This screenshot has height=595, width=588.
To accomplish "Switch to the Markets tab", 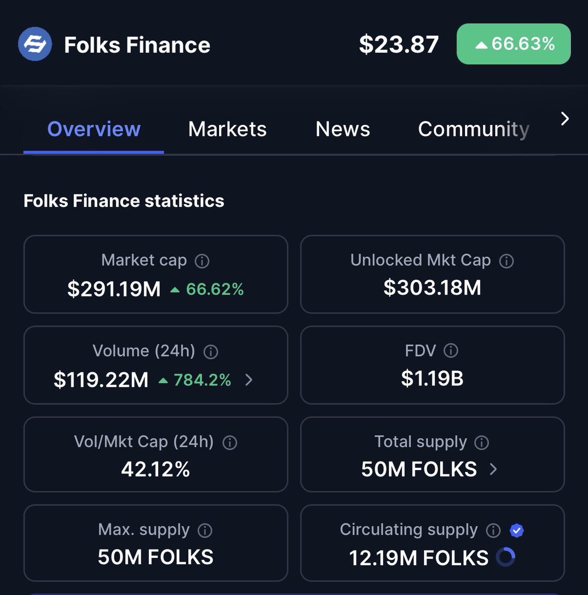I will point(227,129).
